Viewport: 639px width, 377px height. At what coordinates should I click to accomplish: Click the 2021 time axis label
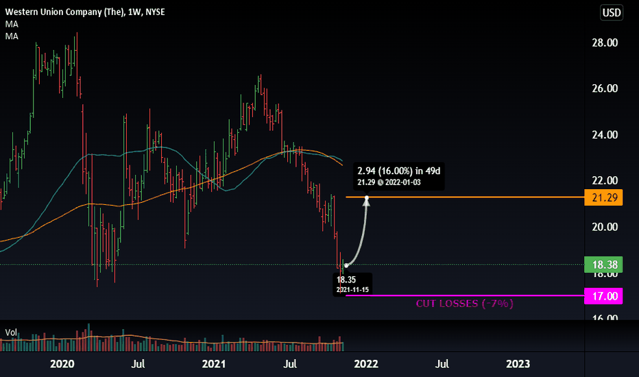click(214, 363)
